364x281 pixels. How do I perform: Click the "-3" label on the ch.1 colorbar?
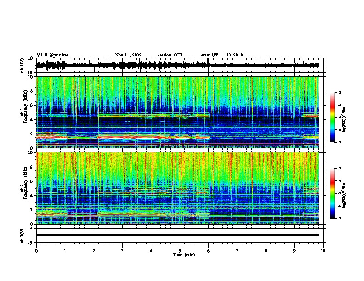click(339, 93)
